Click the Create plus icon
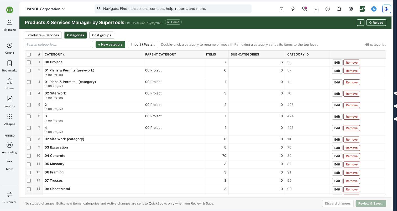This screenshot has height=211, width=397. coord(9,45)
